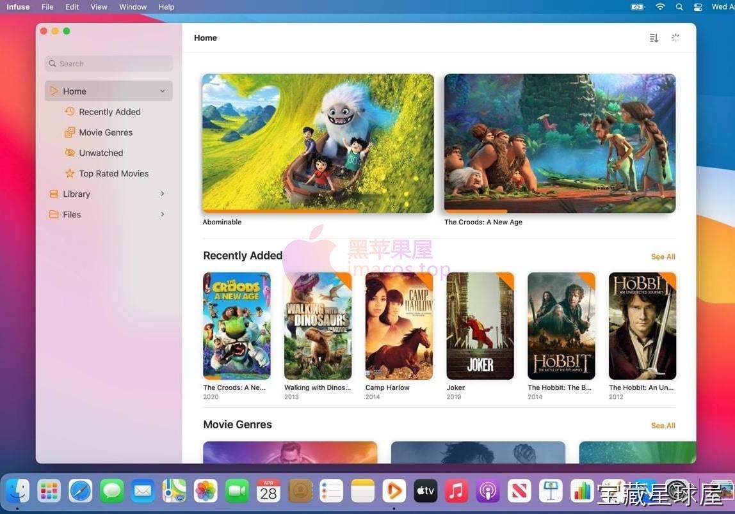The height and width of the screenshot is (514, 735).
Task: Open Photos from the Dock
Action: pos(206,491)
